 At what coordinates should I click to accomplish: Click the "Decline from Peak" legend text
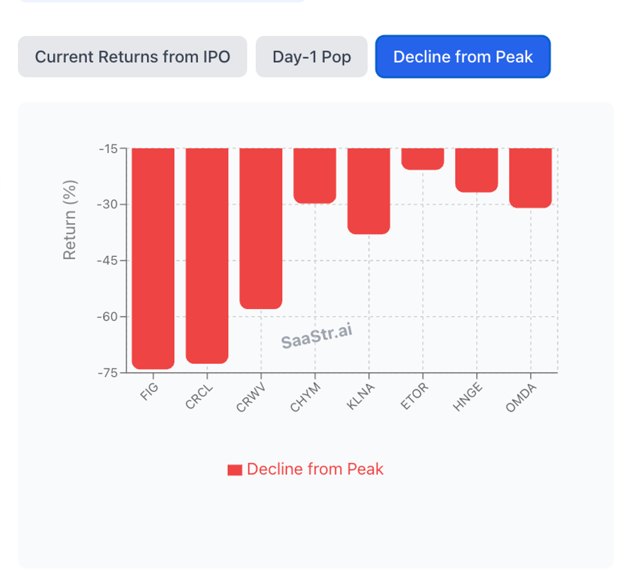pyautogui.click(x=316, y=469)
